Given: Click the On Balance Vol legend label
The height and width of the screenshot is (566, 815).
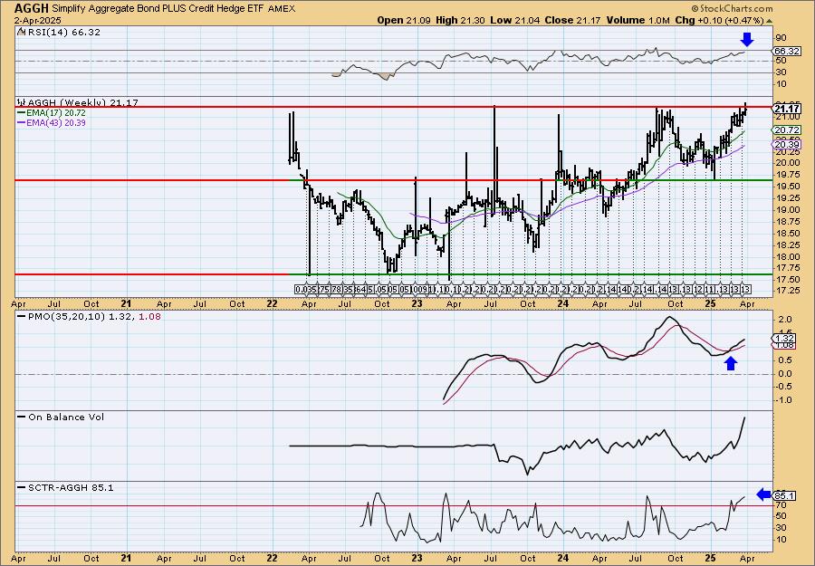Looking at the screenshot, I should pos(66,417).
